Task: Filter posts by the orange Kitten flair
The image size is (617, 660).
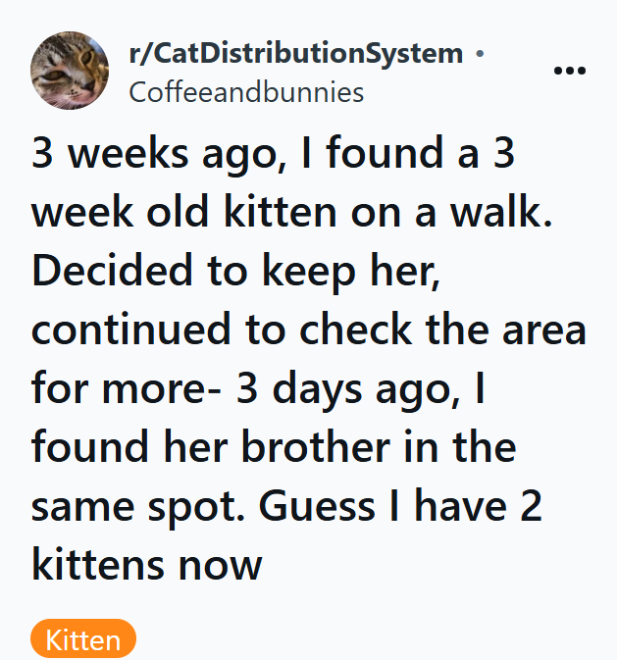Action: tap(83, 640)
